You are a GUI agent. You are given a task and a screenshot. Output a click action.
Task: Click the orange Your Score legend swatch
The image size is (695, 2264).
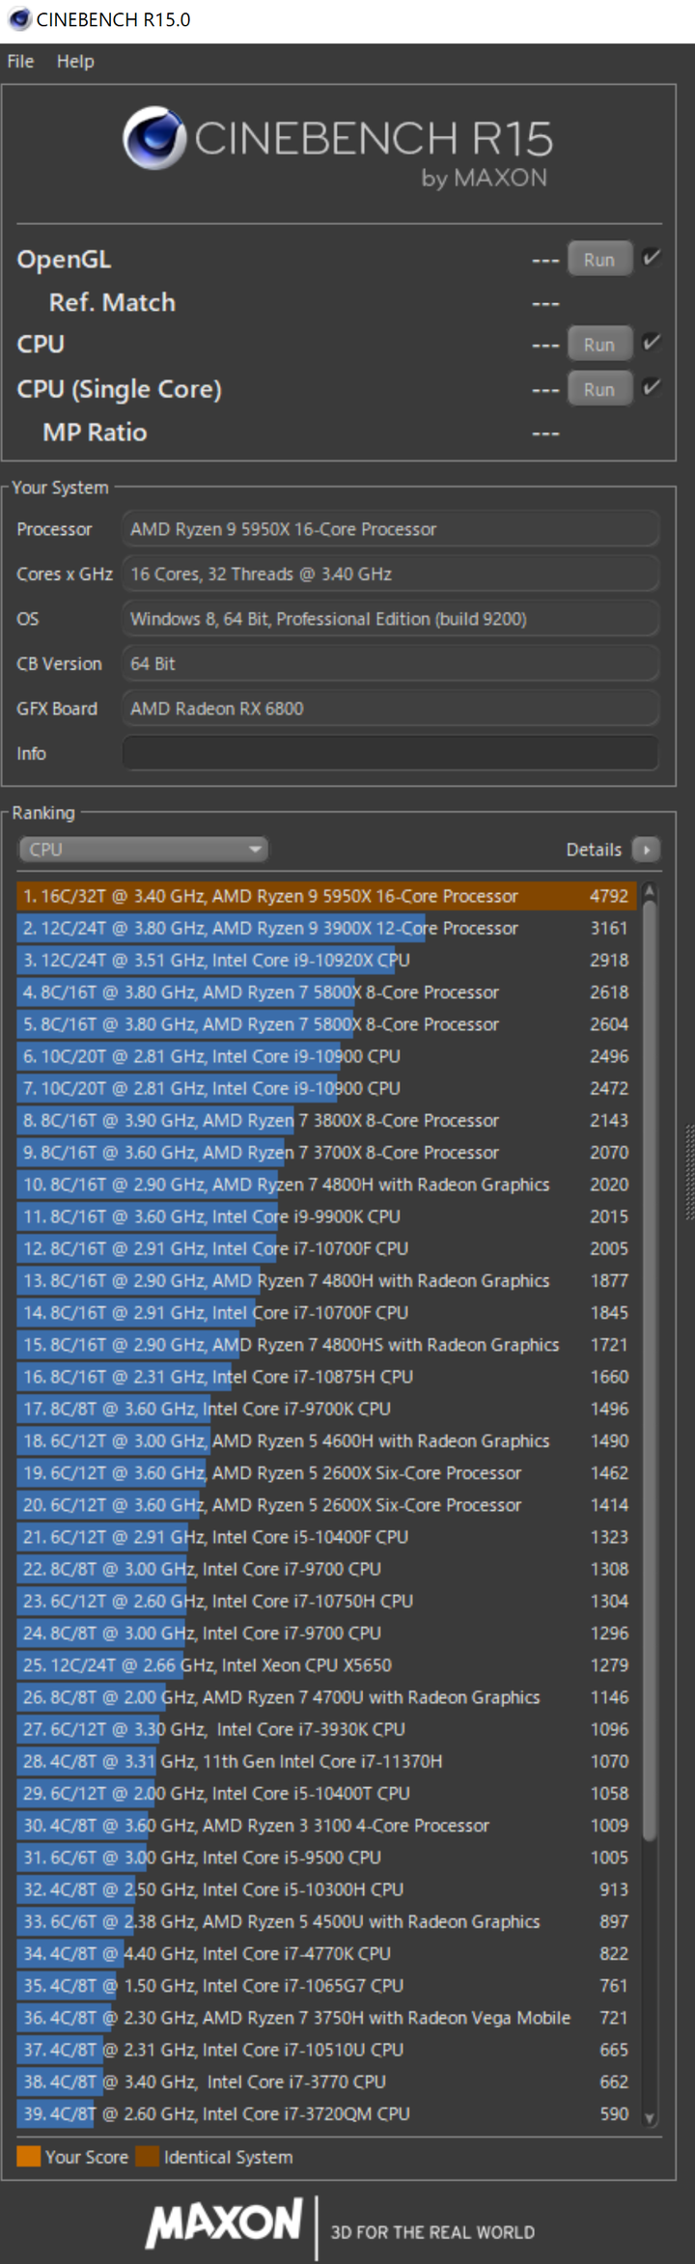[29, 2157]
